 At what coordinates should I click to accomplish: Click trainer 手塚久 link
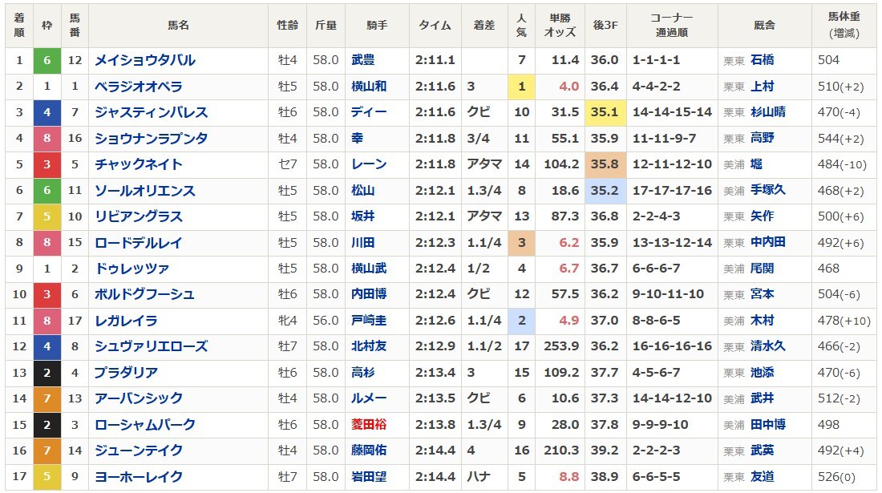click(767, 191)
